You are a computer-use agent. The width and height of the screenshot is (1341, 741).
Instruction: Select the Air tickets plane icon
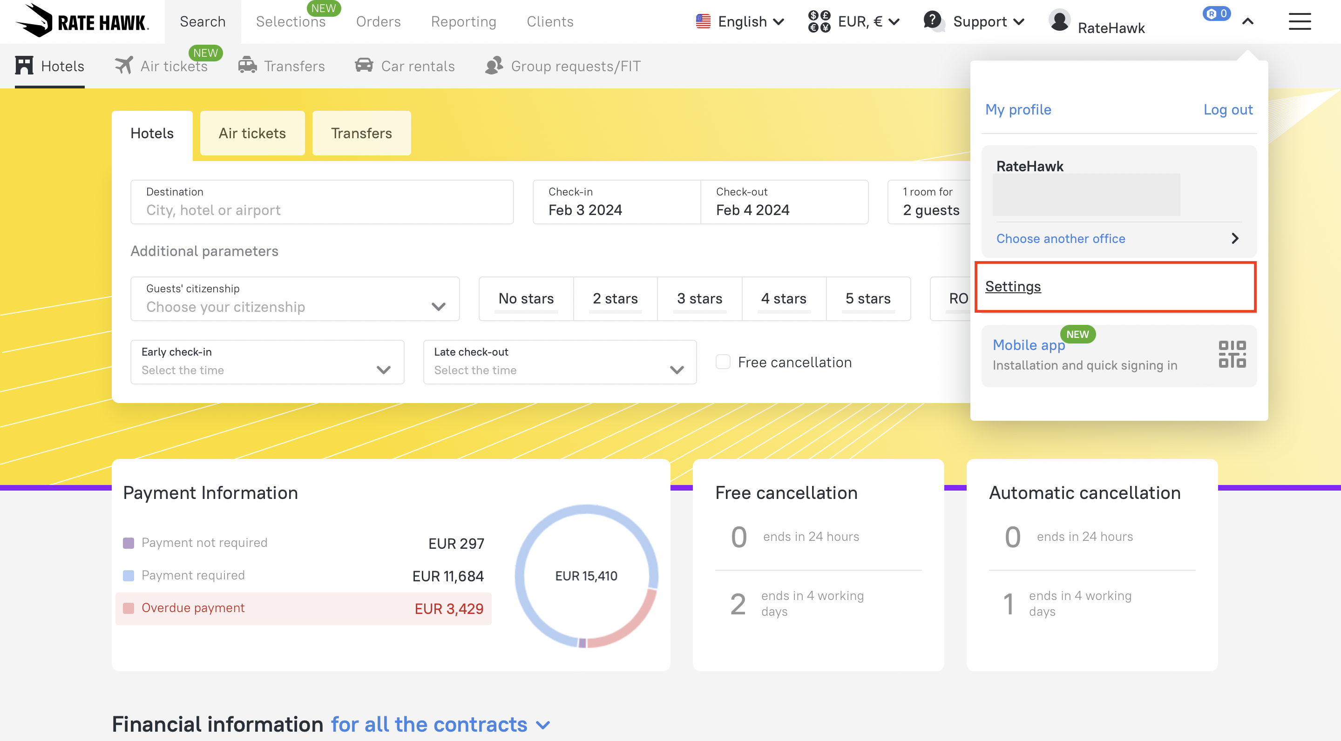pos(124,66)
